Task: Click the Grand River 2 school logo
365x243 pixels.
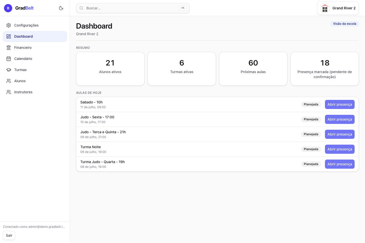Action: pyautogui.click(x=325, y=8)
